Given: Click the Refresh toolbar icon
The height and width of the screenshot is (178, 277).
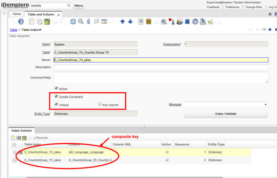Looking at the screenshot, I should tap(73, 22).
